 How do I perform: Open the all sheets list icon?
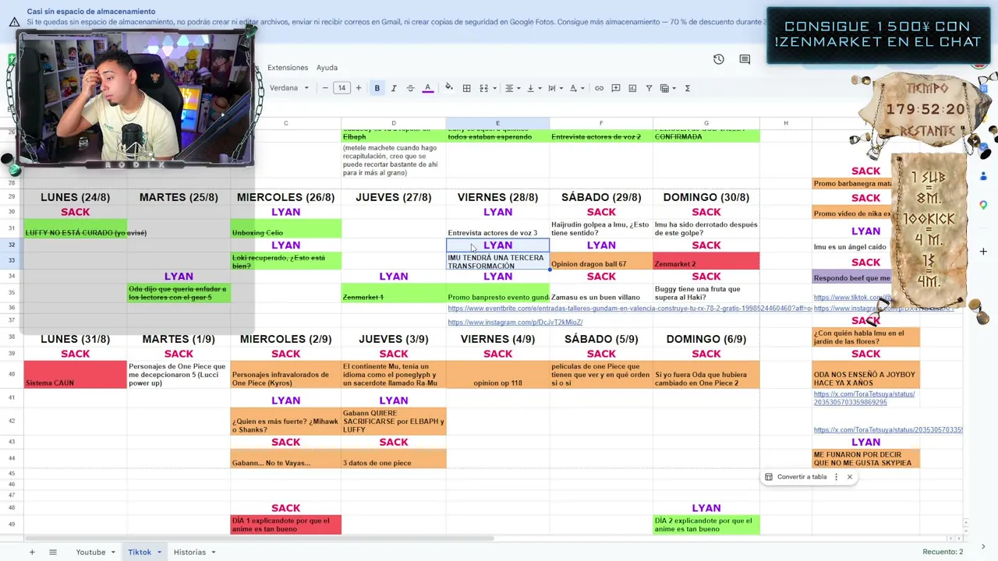pyautogui.click(x=53, y=552)
